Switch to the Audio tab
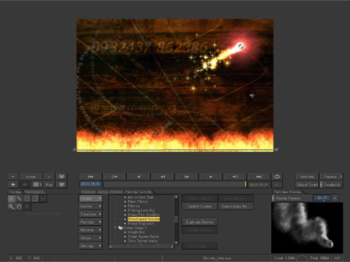Image resolution: width=350 pixels, height=262 pixels. click(103, 192)
